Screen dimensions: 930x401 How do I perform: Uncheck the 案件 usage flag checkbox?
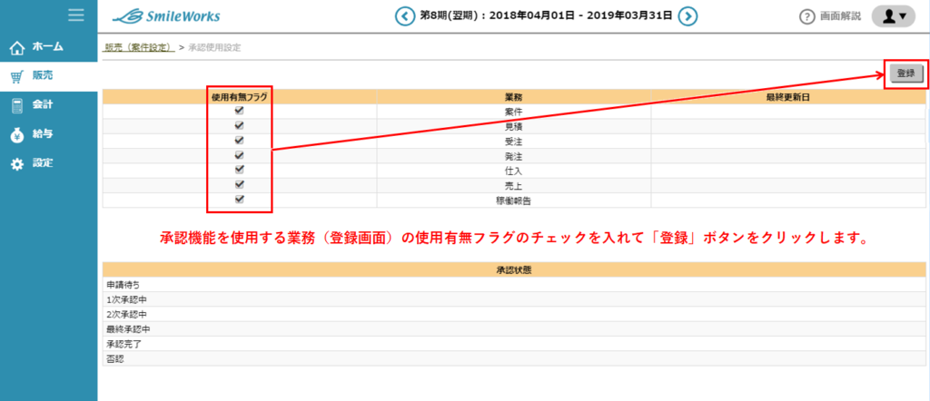pos(240,111)
